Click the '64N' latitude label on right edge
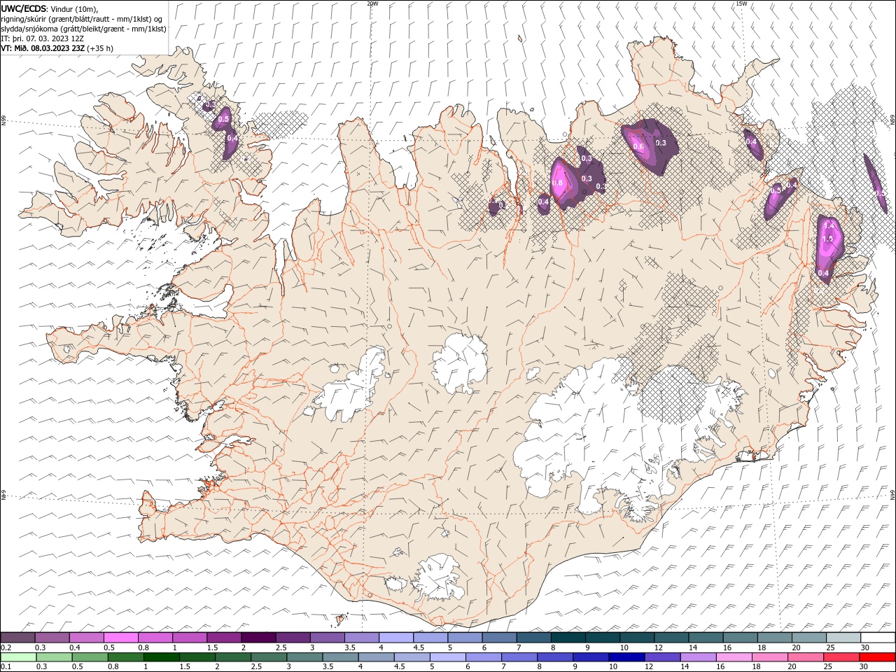The width and height of the screenshot is (896, 672). coord(892,493)
